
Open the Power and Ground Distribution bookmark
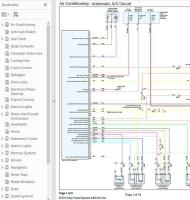(x=24, y=116)
